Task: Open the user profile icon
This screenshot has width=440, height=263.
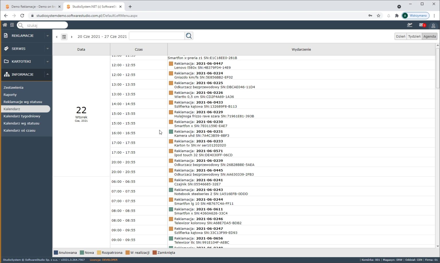Action: pos(433,26)
